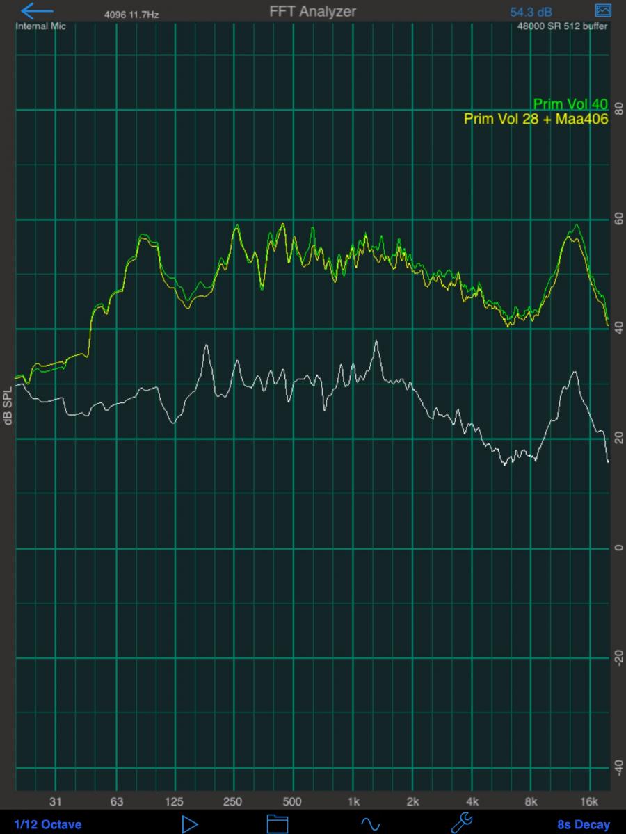Tap the 20 dB scale label
Viewport: 626px width, 834px height.
[618, 439]
